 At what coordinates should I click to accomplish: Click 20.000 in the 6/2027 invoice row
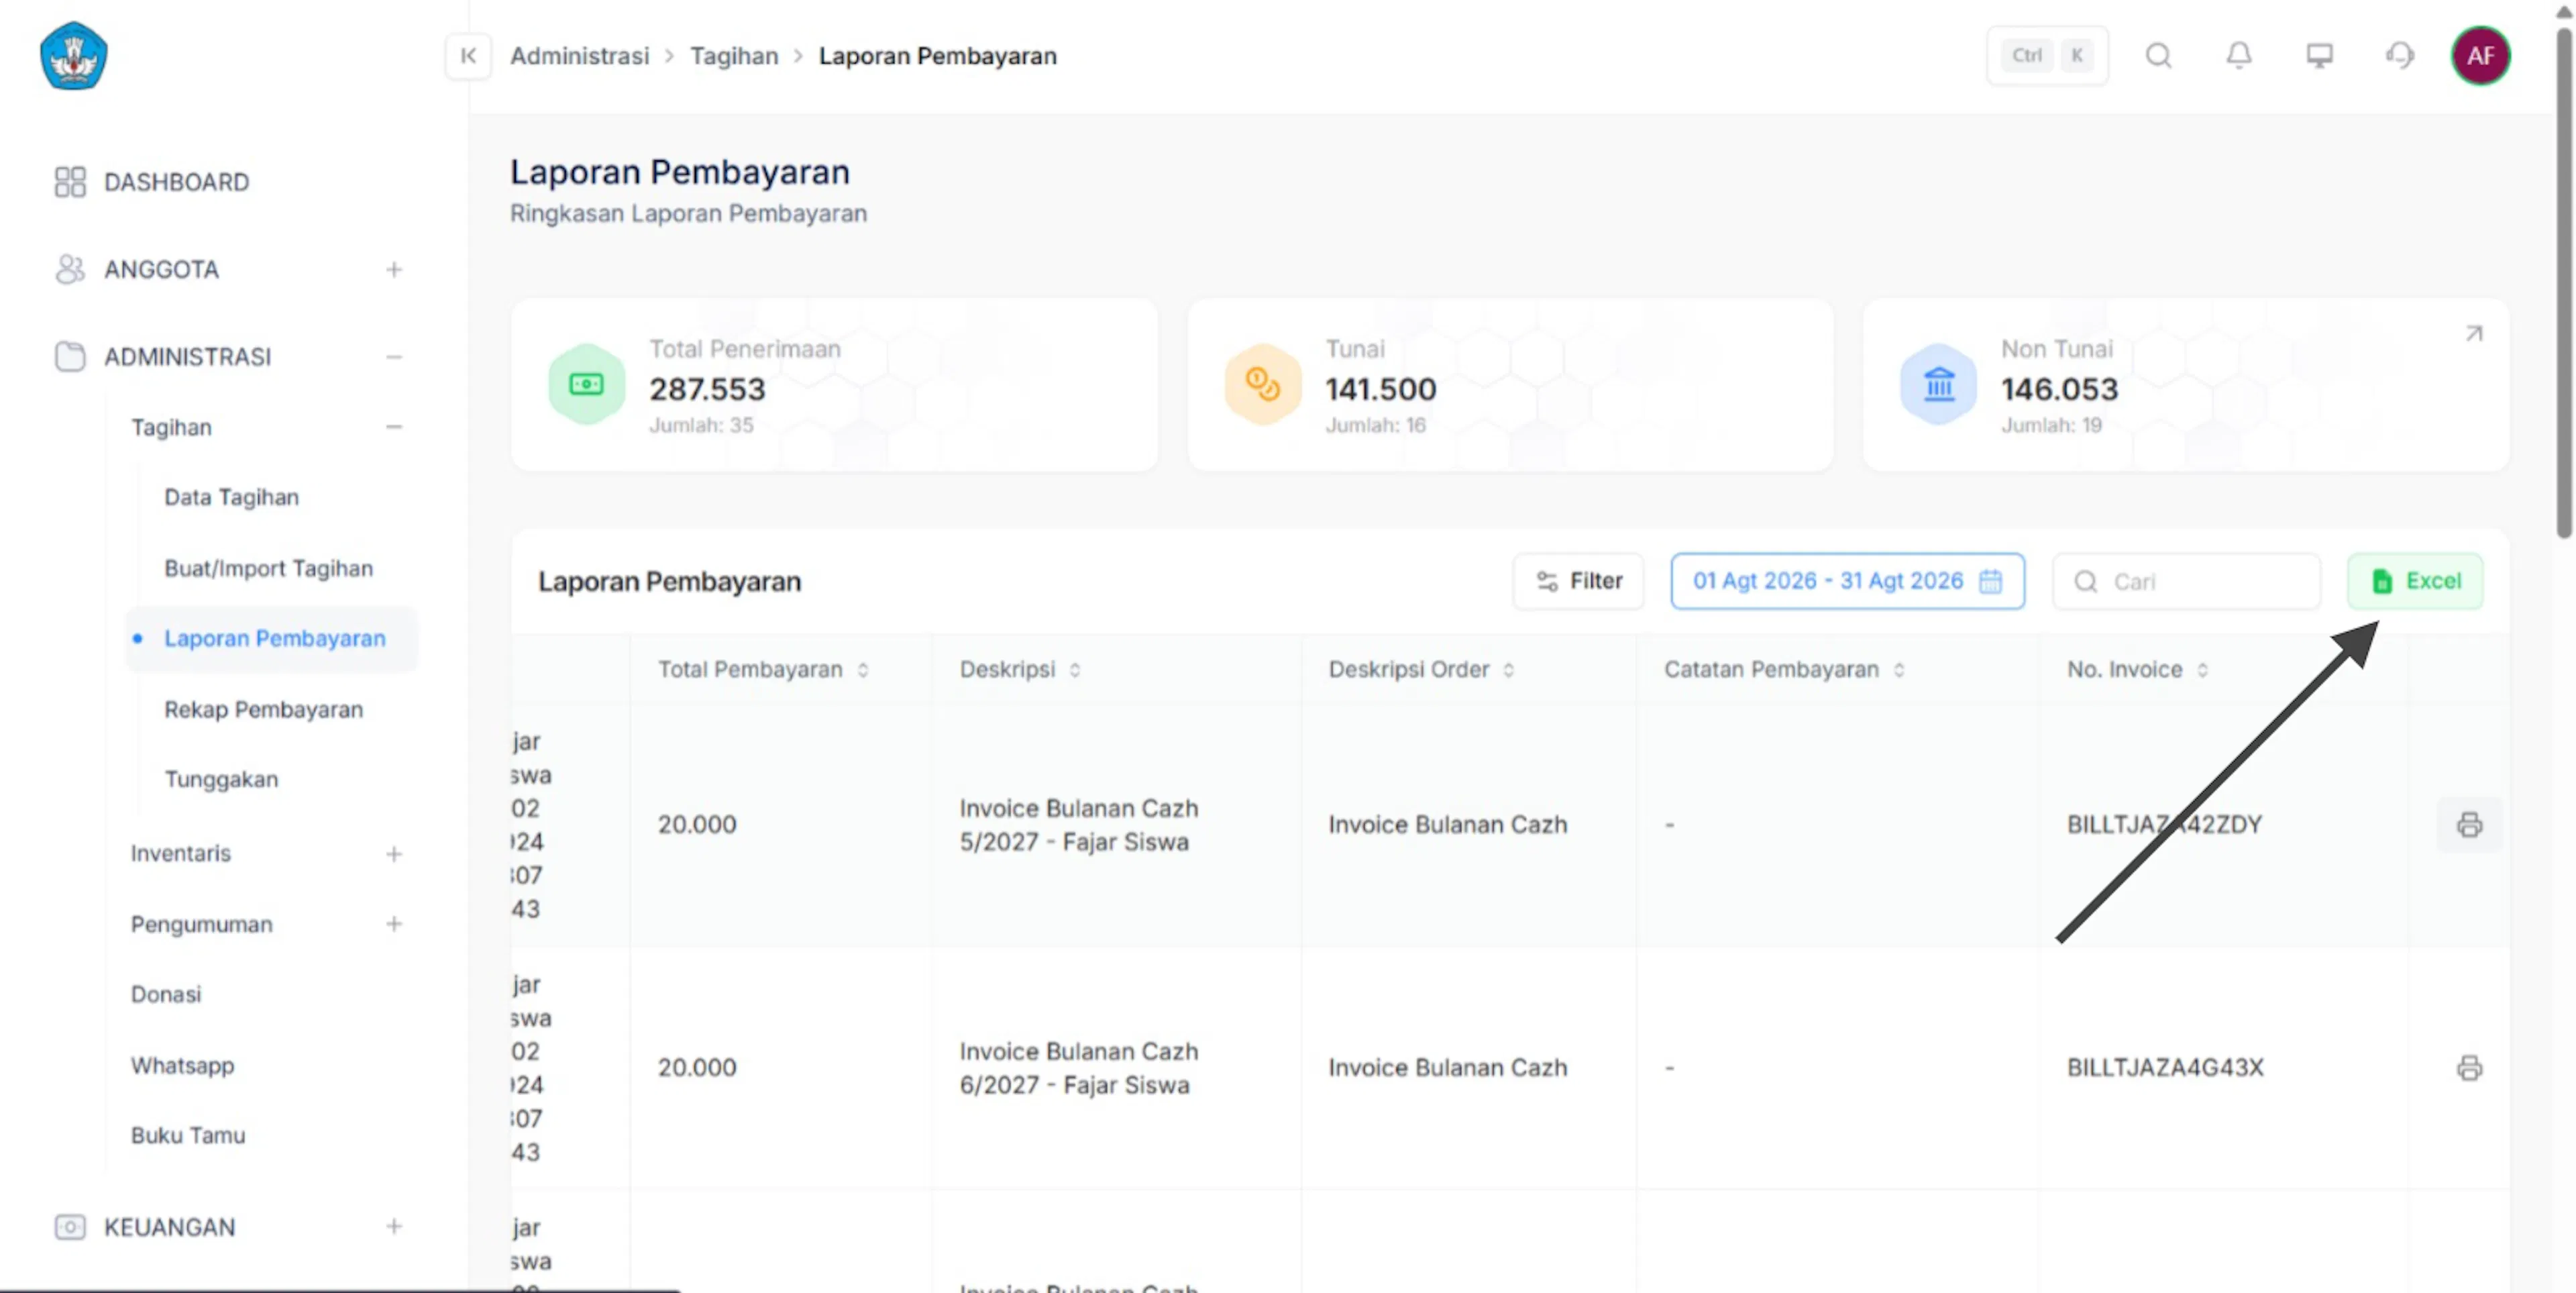tap(697, 1068)
